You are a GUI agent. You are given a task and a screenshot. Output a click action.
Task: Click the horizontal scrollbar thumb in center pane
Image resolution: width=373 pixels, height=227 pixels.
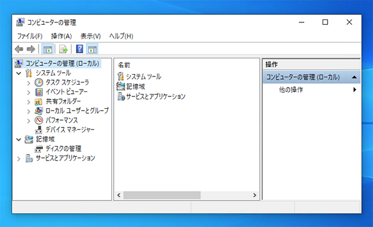click(x=162, y=195)
